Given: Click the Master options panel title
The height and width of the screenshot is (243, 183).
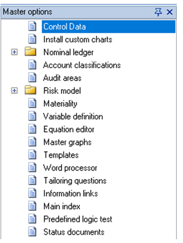Looking at the screenshot, I should (28, 12).
